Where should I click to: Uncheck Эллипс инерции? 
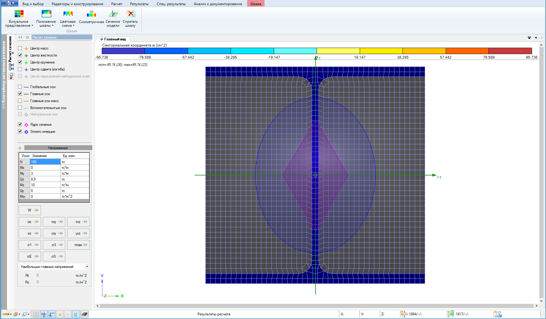click(20, 132)
